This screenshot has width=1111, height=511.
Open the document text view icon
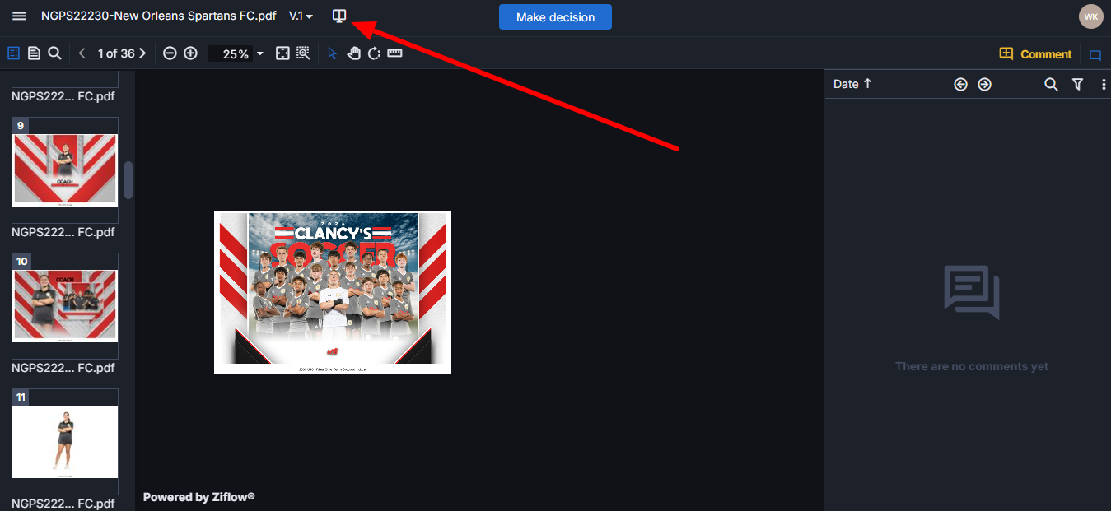point(34,53)
